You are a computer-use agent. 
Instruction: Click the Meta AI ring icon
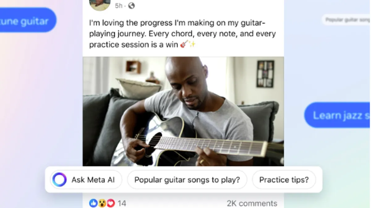(x=59, y=180)
